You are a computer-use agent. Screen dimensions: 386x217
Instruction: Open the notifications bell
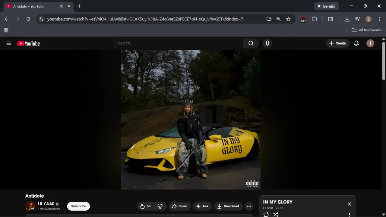point(356,43)
